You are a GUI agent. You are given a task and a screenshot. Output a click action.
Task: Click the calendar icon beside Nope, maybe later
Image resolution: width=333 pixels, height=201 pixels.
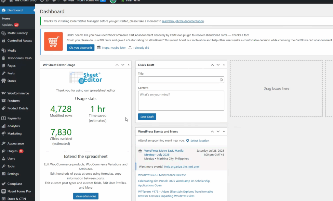click(x=99, y=47)
